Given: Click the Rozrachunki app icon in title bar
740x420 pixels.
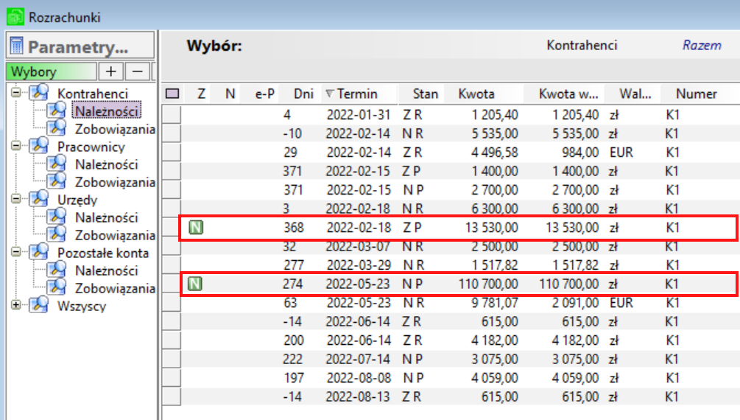Looking at the screenshot, I should pyautogui.click(x=13, y=16).
